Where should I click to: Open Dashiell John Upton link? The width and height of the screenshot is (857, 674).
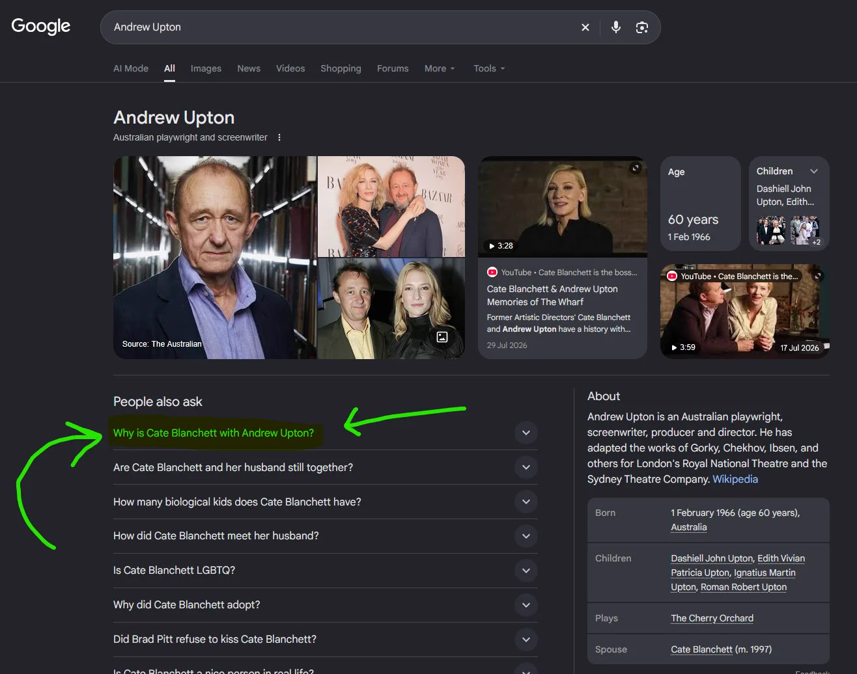(712, 558)
